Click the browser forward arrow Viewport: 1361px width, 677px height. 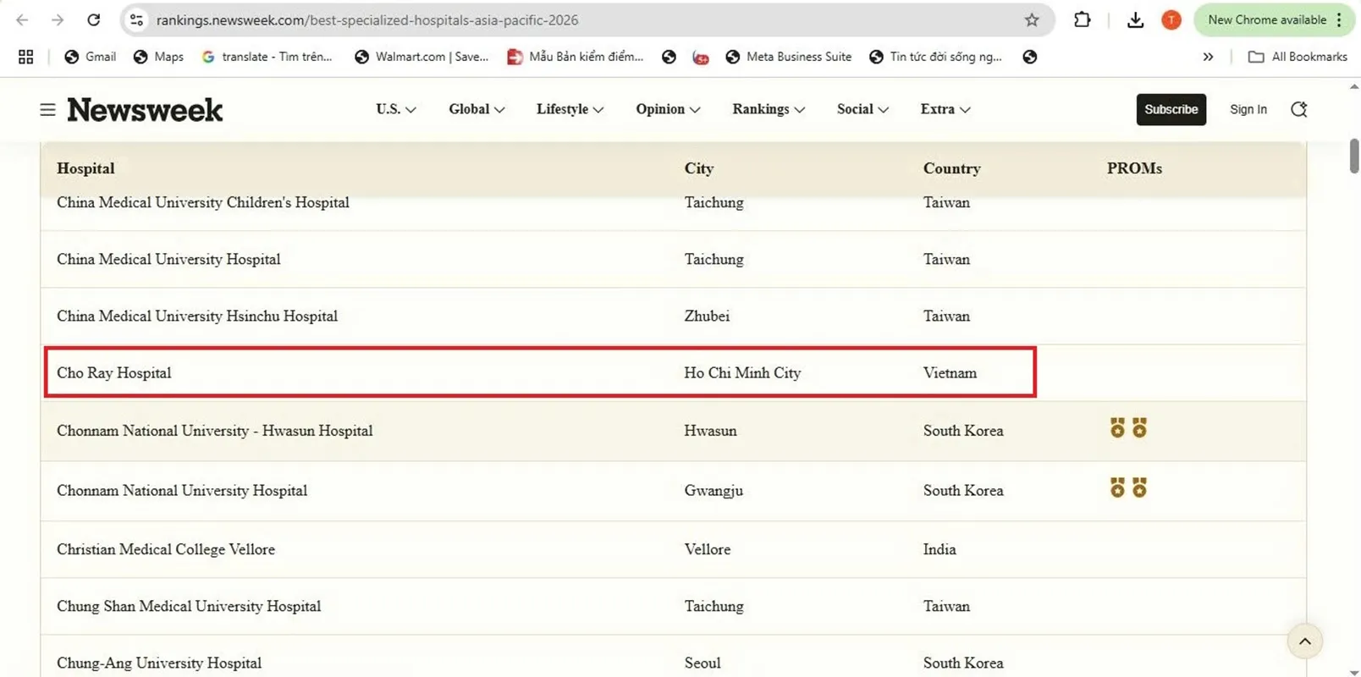(x=58, y=19)
